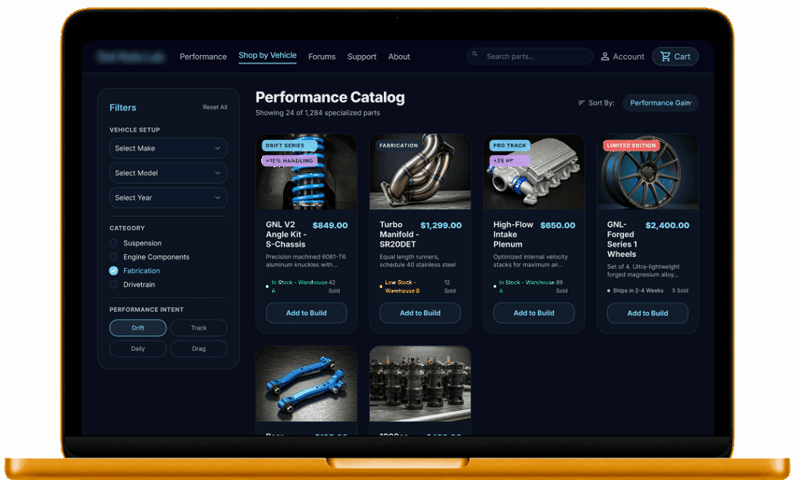The height and width of the screenshot is (480, 794).
Task: Open the Account link
Action: [x=623, y=57]
